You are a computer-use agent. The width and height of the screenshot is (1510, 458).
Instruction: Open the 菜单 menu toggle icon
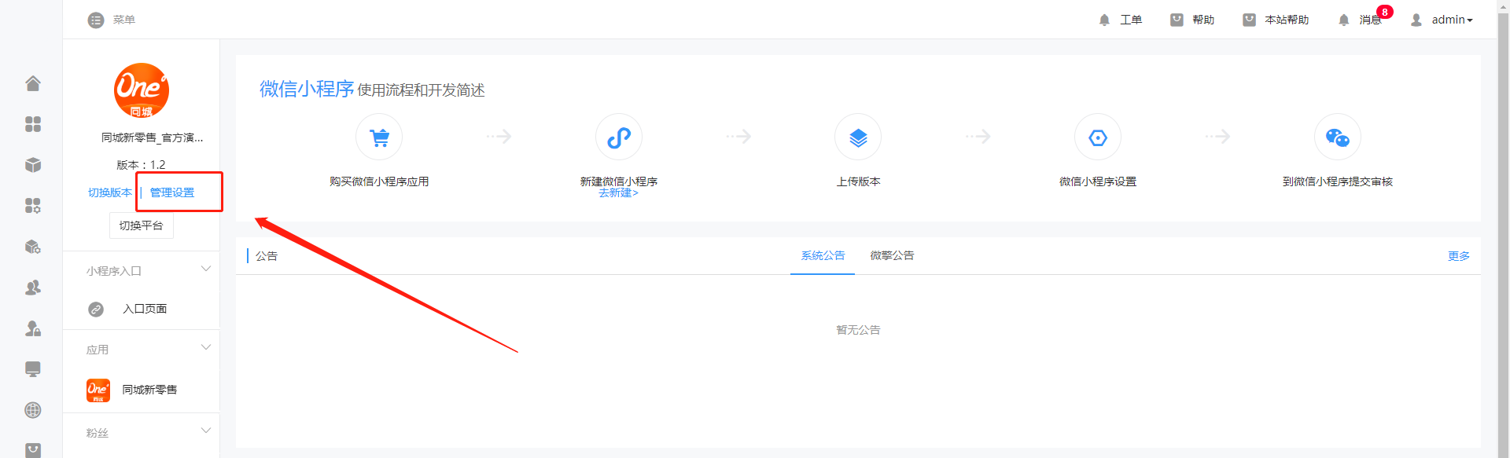pyautogui.click(x=96, y=20)
